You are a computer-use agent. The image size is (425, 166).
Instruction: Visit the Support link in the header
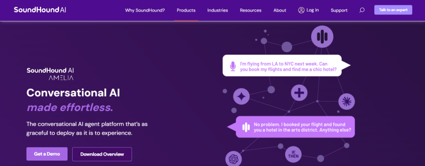pos(339,10)
